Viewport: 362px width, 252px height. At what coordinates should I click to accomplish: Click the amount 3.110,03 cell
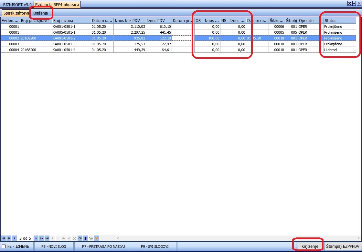click(130, 27)
